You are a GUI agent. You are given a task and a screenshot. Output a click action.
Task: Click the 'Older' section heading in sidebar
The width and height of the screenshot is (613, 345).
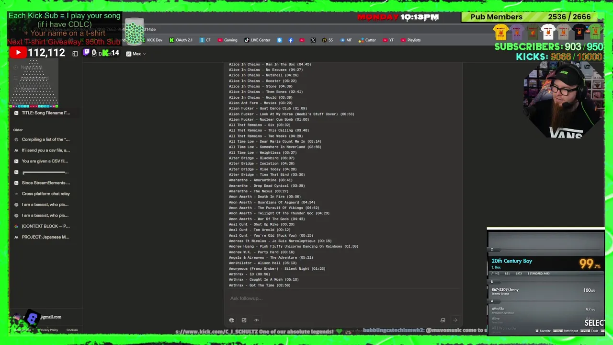click(x=18, y=130)
